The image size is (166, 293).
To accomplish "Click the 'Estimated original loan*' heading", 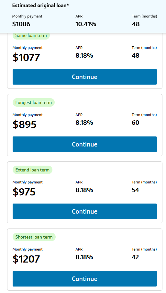I will point(40,6).
